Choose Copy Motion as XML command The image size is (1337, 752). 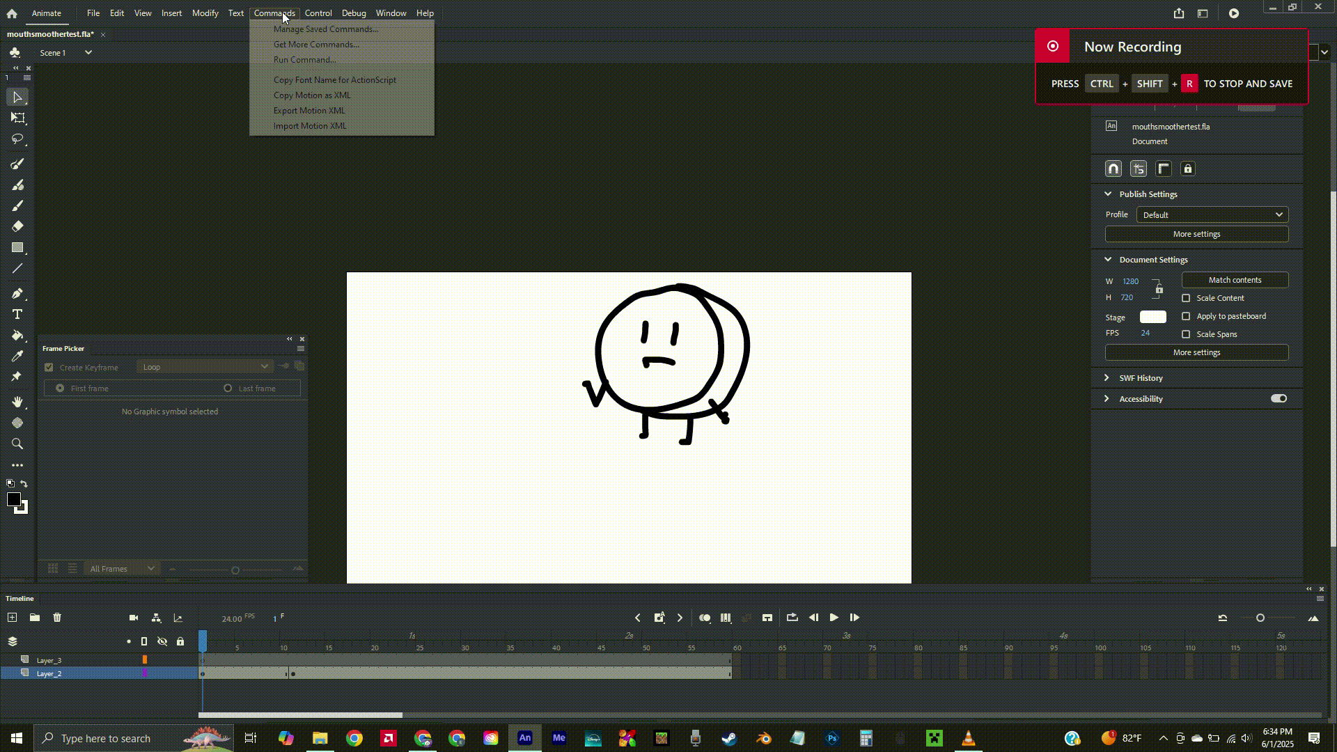(312, 95)
